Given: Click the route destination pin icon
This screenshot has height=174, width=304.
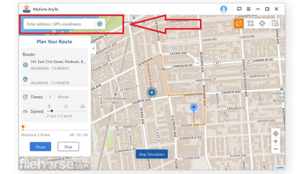Looking at the screenshot, I should point(25,79).
